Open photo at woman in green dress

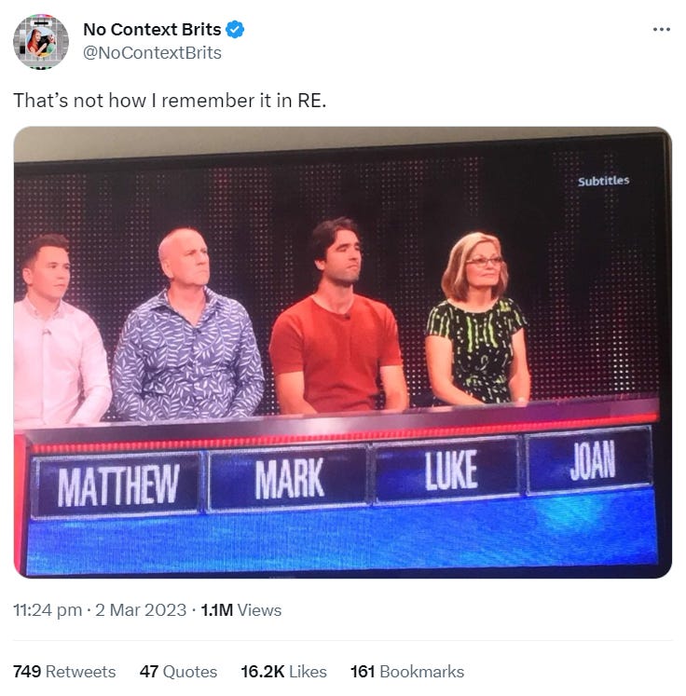[x=478, y=319]
